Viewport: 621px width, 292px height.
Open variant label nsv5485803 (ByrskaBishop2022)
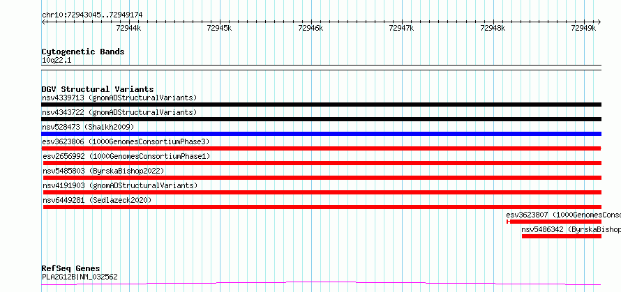point(103,171)
